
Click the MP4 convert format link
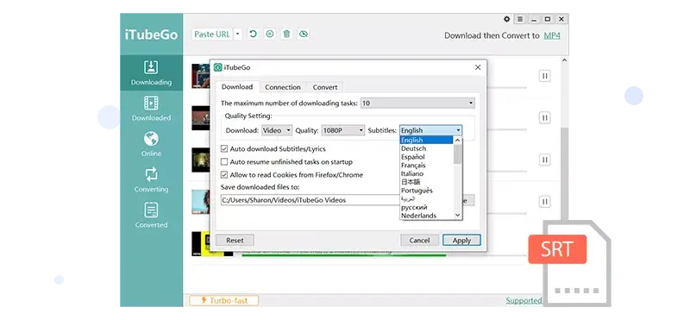click(552, 35)
